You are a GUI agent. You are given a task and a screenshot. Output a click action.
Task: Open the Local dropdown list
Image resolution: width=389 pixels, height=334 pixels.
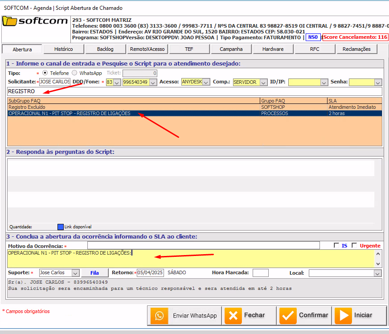[378, 273]
